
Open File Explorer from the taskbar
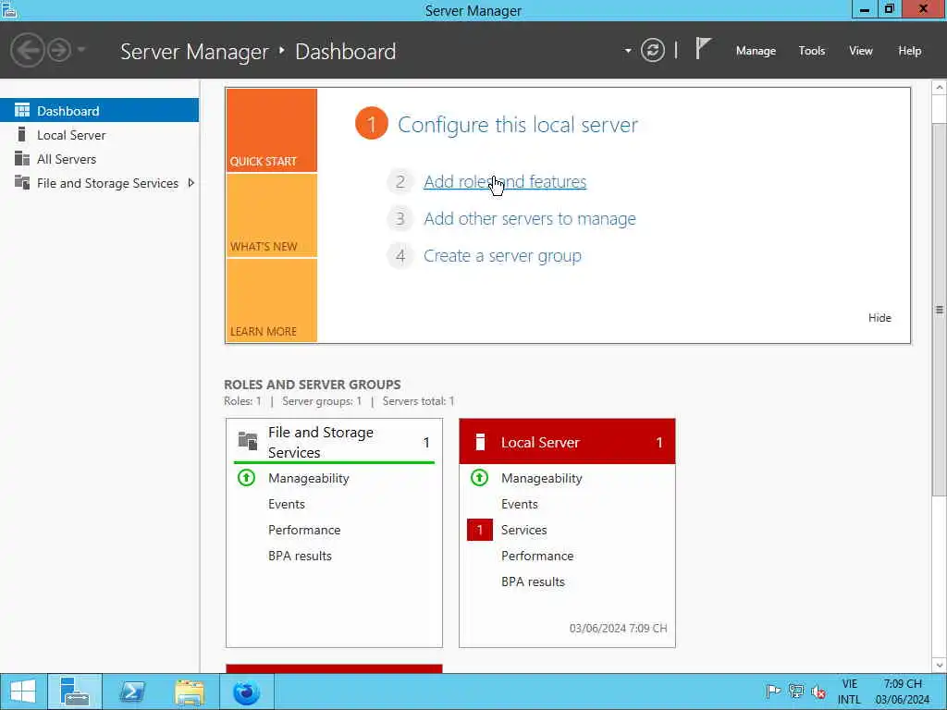click(x=190, y=692)
